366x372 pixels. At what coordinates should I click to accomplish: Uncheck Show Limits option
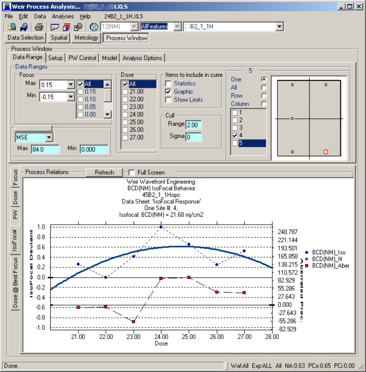[x=168, y=100]
